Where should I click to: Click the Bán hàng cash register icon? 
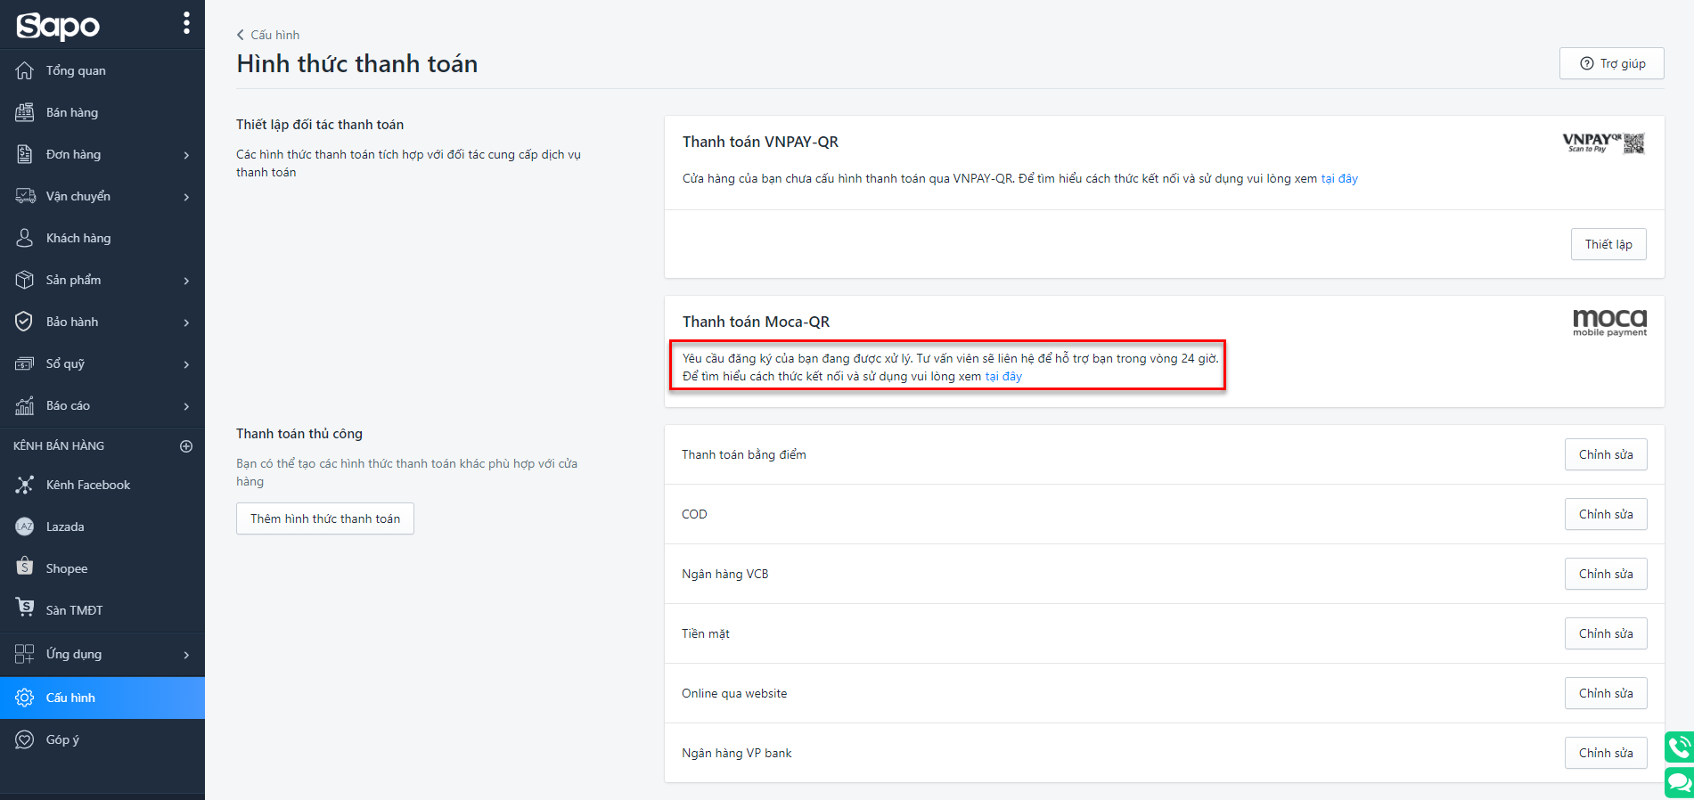point(25,112)
